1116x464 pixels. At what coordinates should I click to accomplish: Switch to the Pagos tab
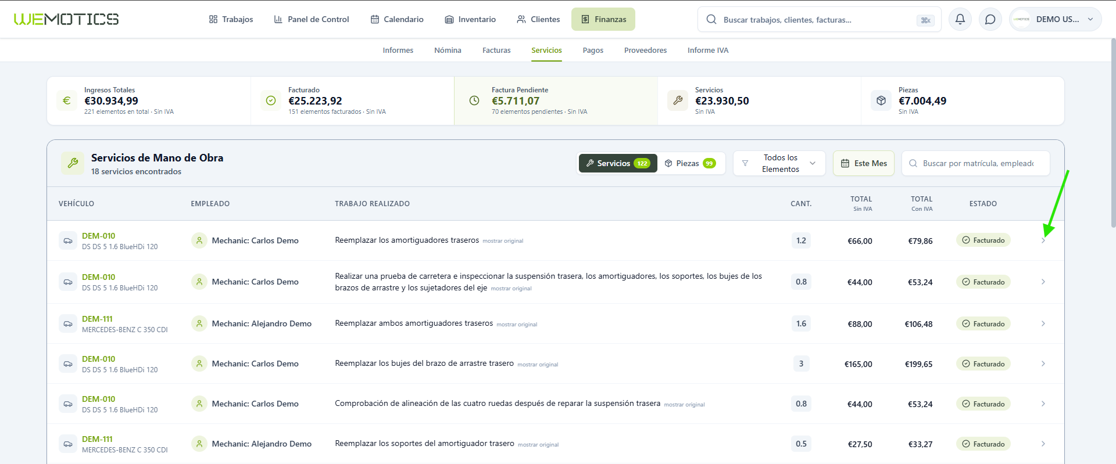click(593, 51)
